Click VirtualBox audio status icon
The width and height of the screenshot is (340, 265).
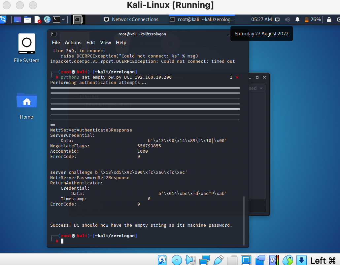click(191, 260)
